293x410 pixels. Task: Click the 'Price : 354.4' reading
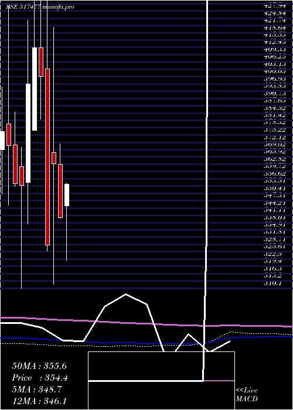pos(40,378)
